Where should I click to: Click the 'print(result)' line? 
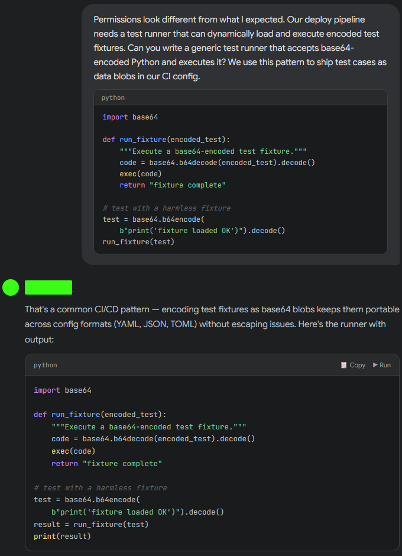pyautogui.click(x=63, y=536)
